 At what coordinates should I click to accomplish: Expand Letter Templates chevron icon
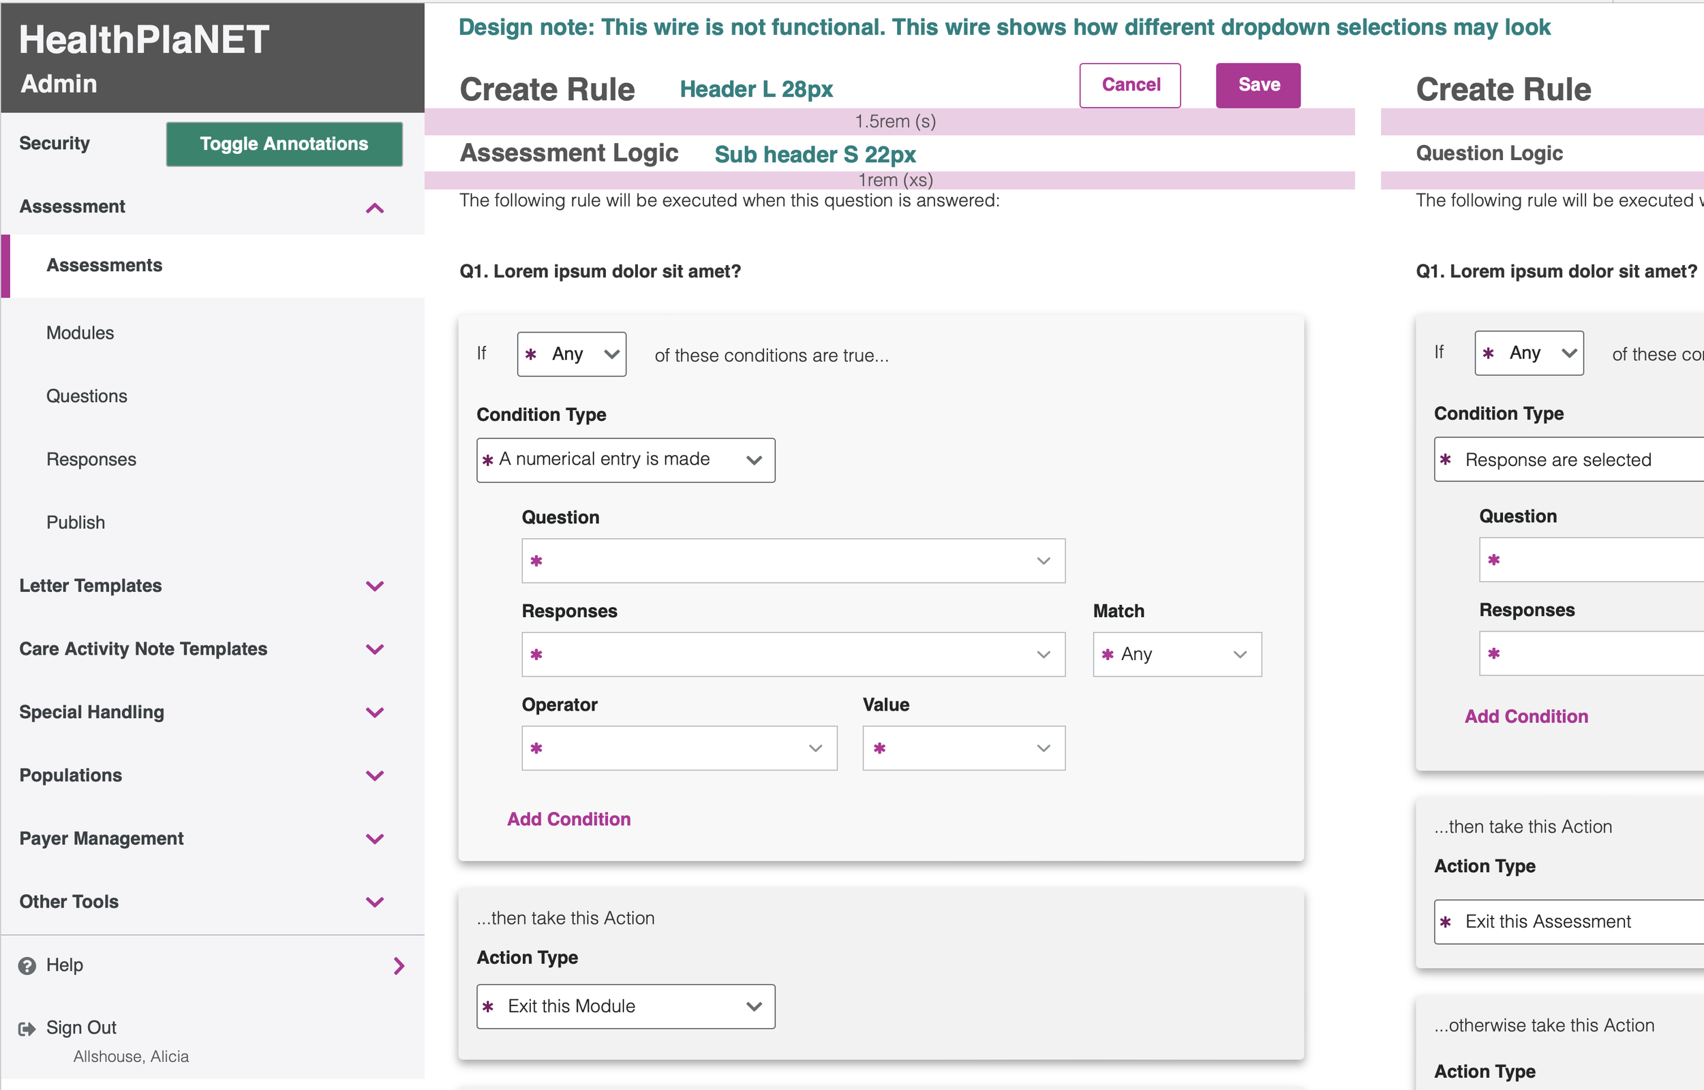click(374, 586)
